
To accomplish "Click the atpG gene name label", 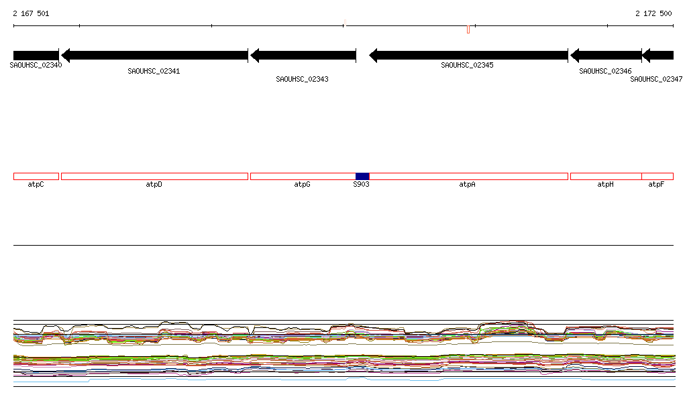I will tap(302, 184).
